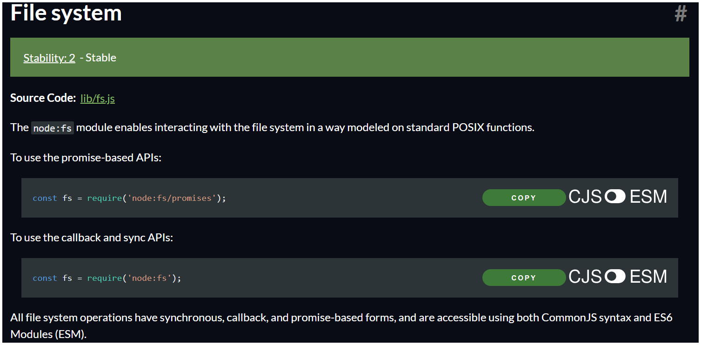Open the lib/fs.js source code link
This screenshot has height=345, width=701.
pyautogui.click(x=98, y=99)
